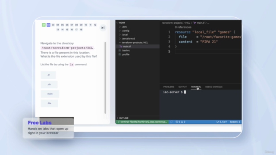Screen dimensions: 276x155
Task: Click the ports icon in the blue status bar
Action: pyautogui.click(x=172, y=122)
